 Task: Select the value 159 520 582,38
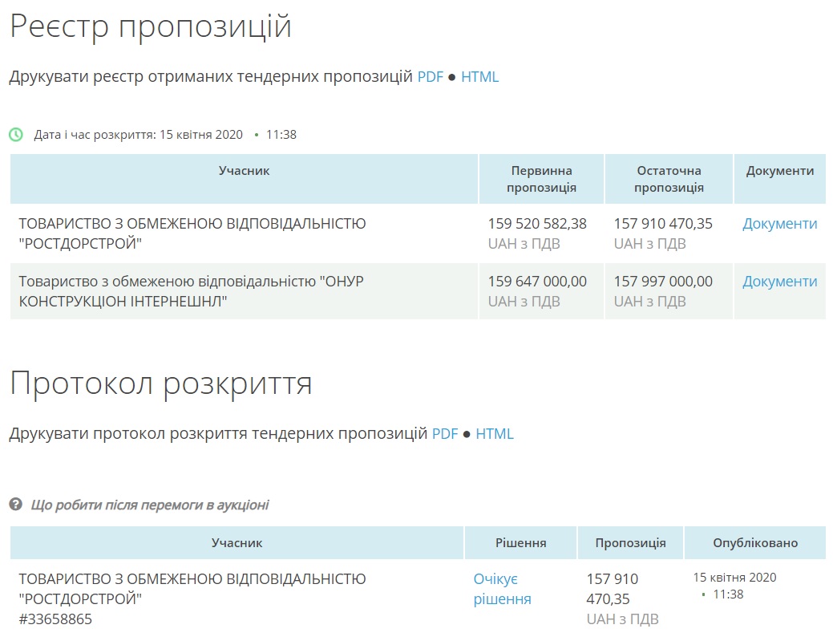coord(537,224)
